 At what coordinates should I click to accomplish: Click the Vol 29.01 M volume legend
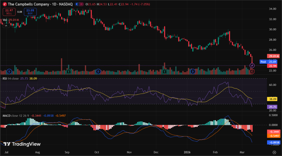[11, 20]
